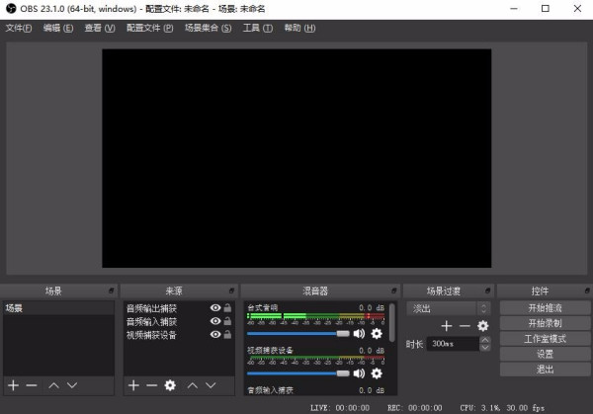Move scene down in 场景 panel

tap(72, 385)
